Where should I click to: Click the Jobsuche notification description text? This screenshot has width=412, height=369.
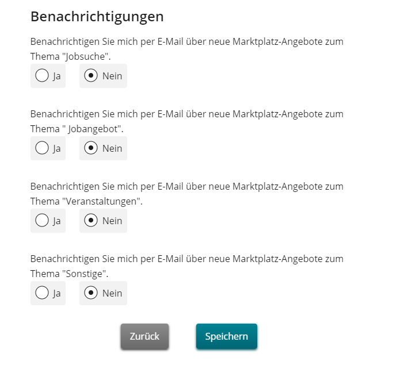187,49
